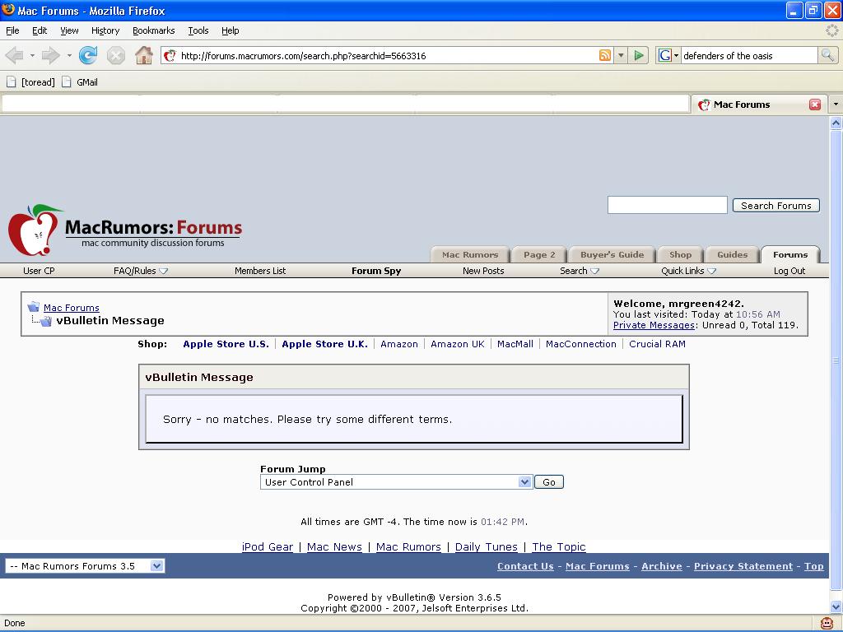
Task: Open the Apple Store U.S. shop link
Action: [226, 344]
